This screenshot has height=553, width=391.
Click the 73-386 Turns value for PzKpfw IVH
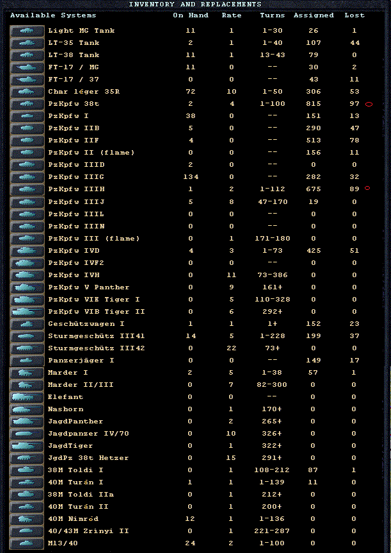pos(273,275)
